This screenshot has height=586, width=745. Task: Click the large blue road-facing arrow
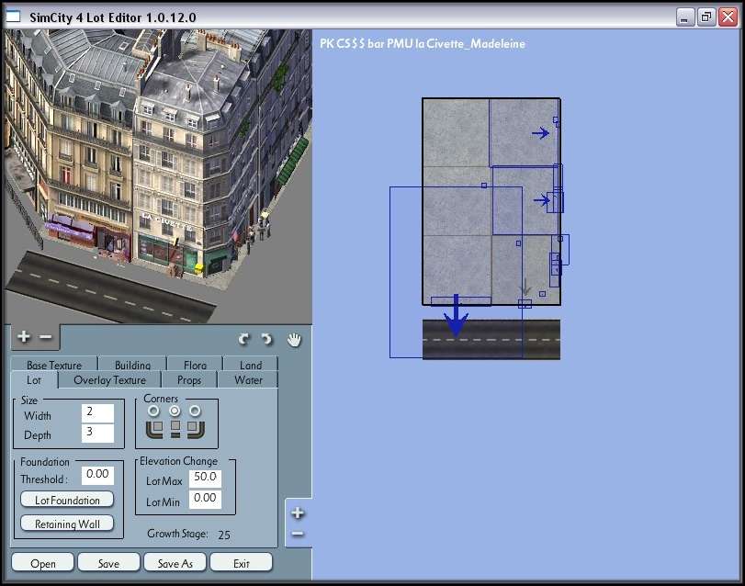tap(457, 316)
